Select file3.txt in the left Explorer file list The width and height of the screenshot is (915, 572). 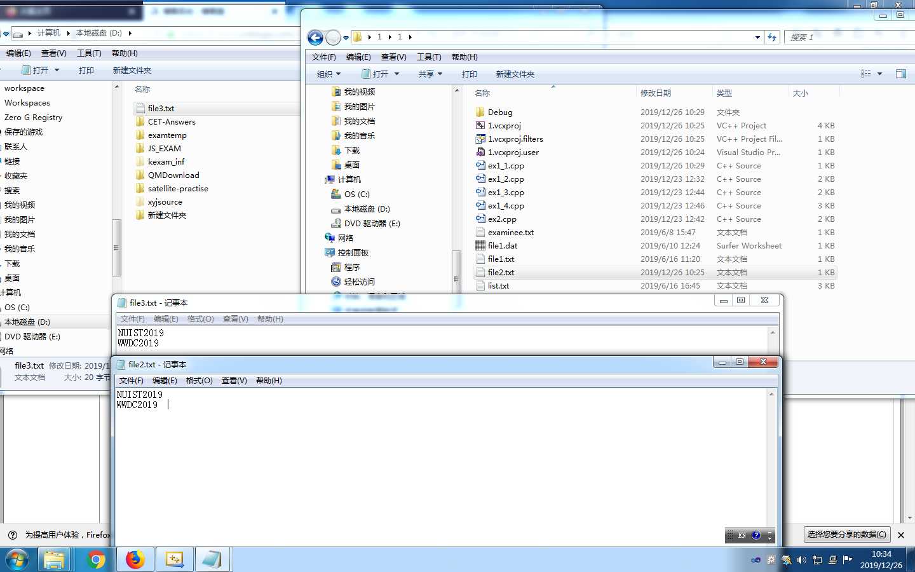(161, 108)
